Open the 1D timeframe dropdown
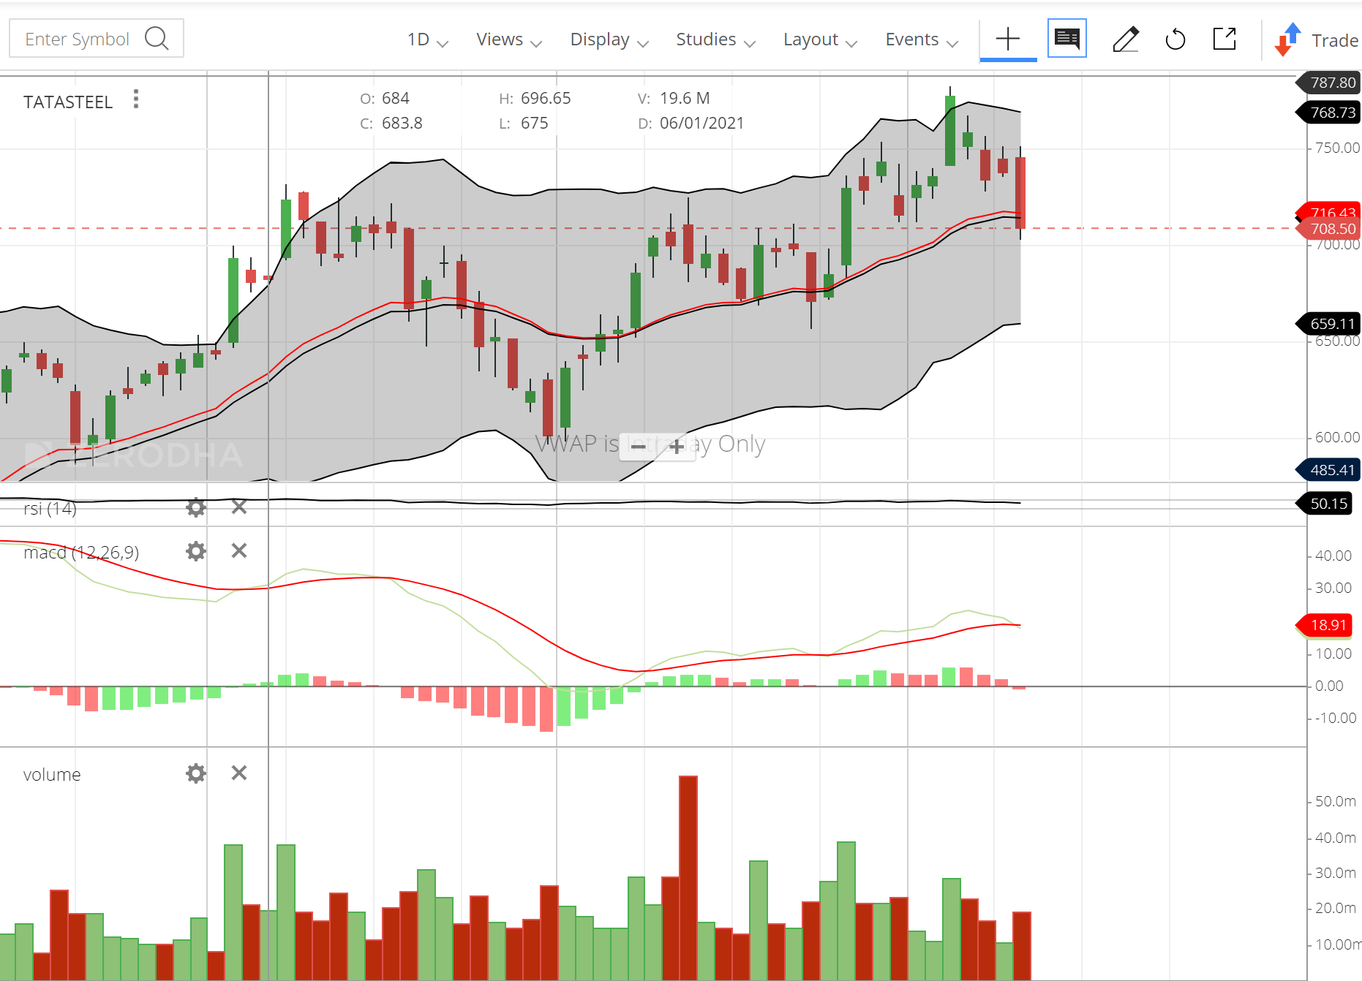 pos(427,39)
